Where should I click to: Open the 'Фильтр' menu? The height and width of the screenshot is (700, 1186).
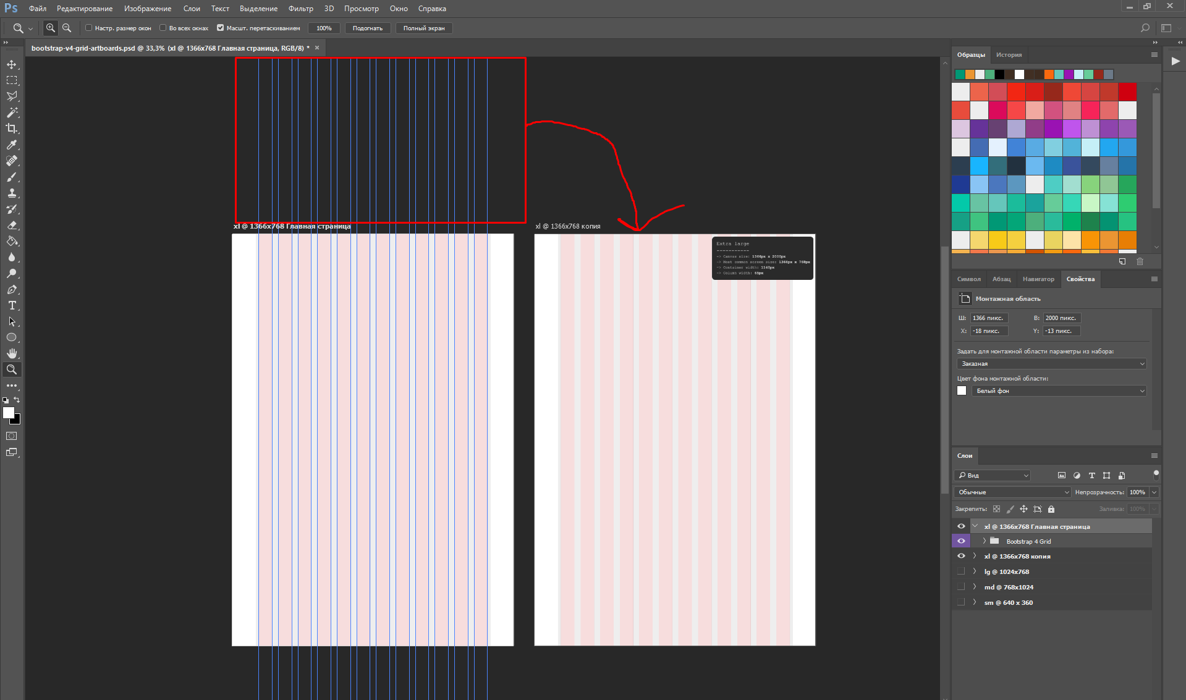point(301,9)
